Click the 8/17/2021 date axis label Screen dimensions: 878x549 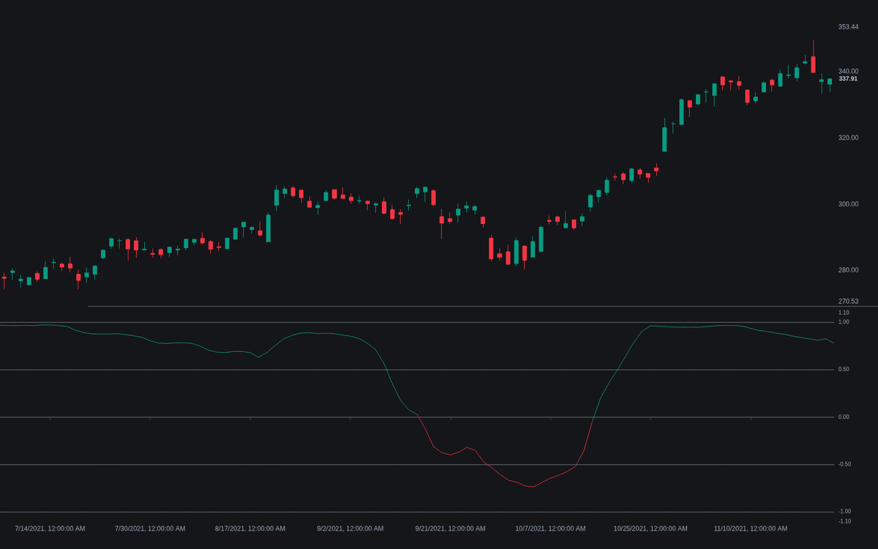click(250, 529)
